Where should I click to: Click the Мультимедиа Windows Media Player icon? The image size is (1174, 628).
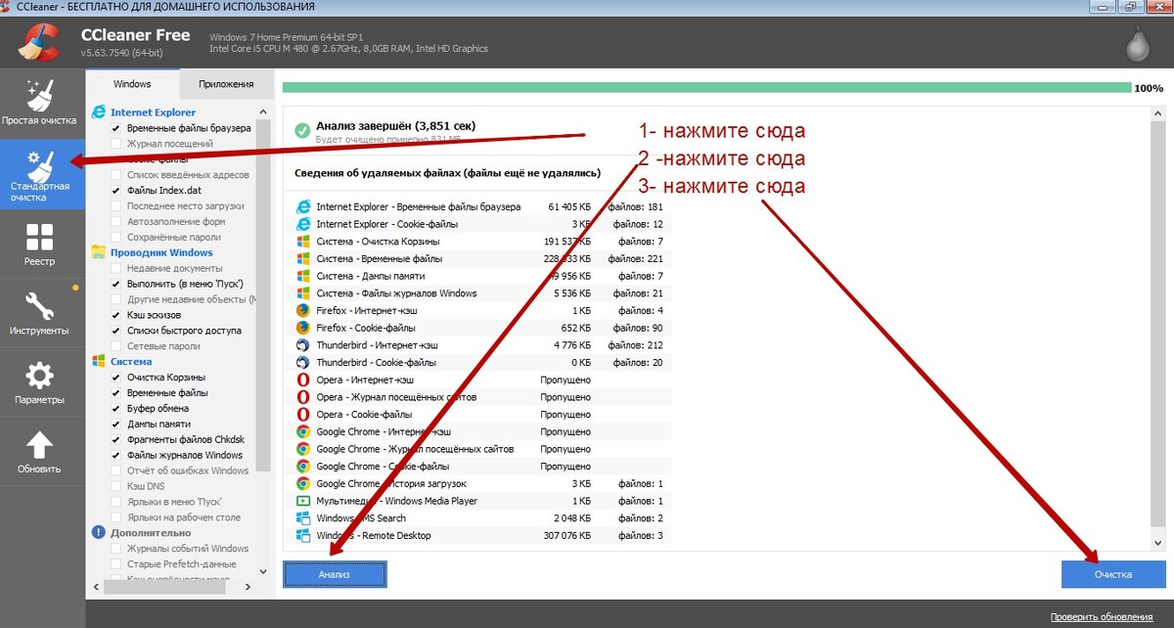tap(302, 501)
